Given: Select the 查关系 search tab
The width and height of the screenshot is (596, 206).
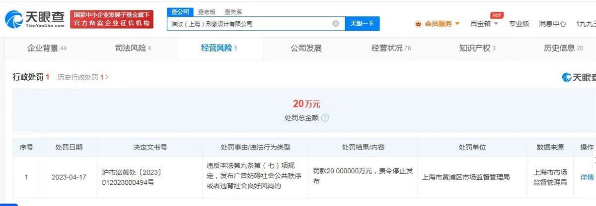Looking at the screenshot, I should pos(233,11).
